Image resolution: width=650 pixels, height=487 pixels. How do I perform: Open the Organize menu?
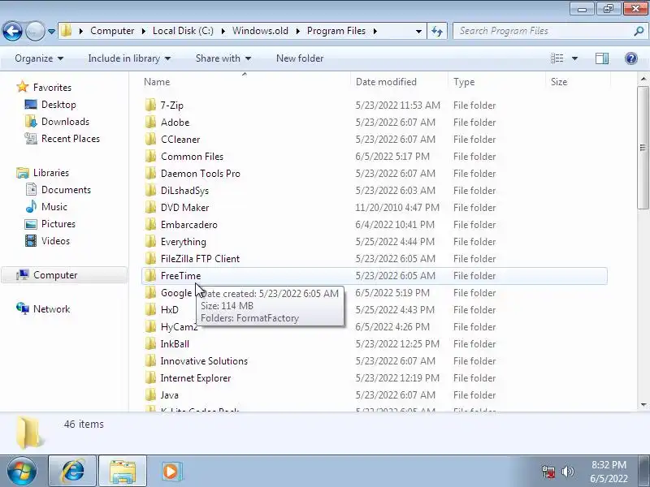coord(39,58)
